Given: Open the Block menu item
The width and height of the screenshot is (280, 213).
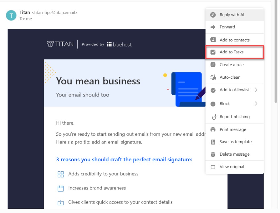Looking at the screenshot, I should 235,104.
